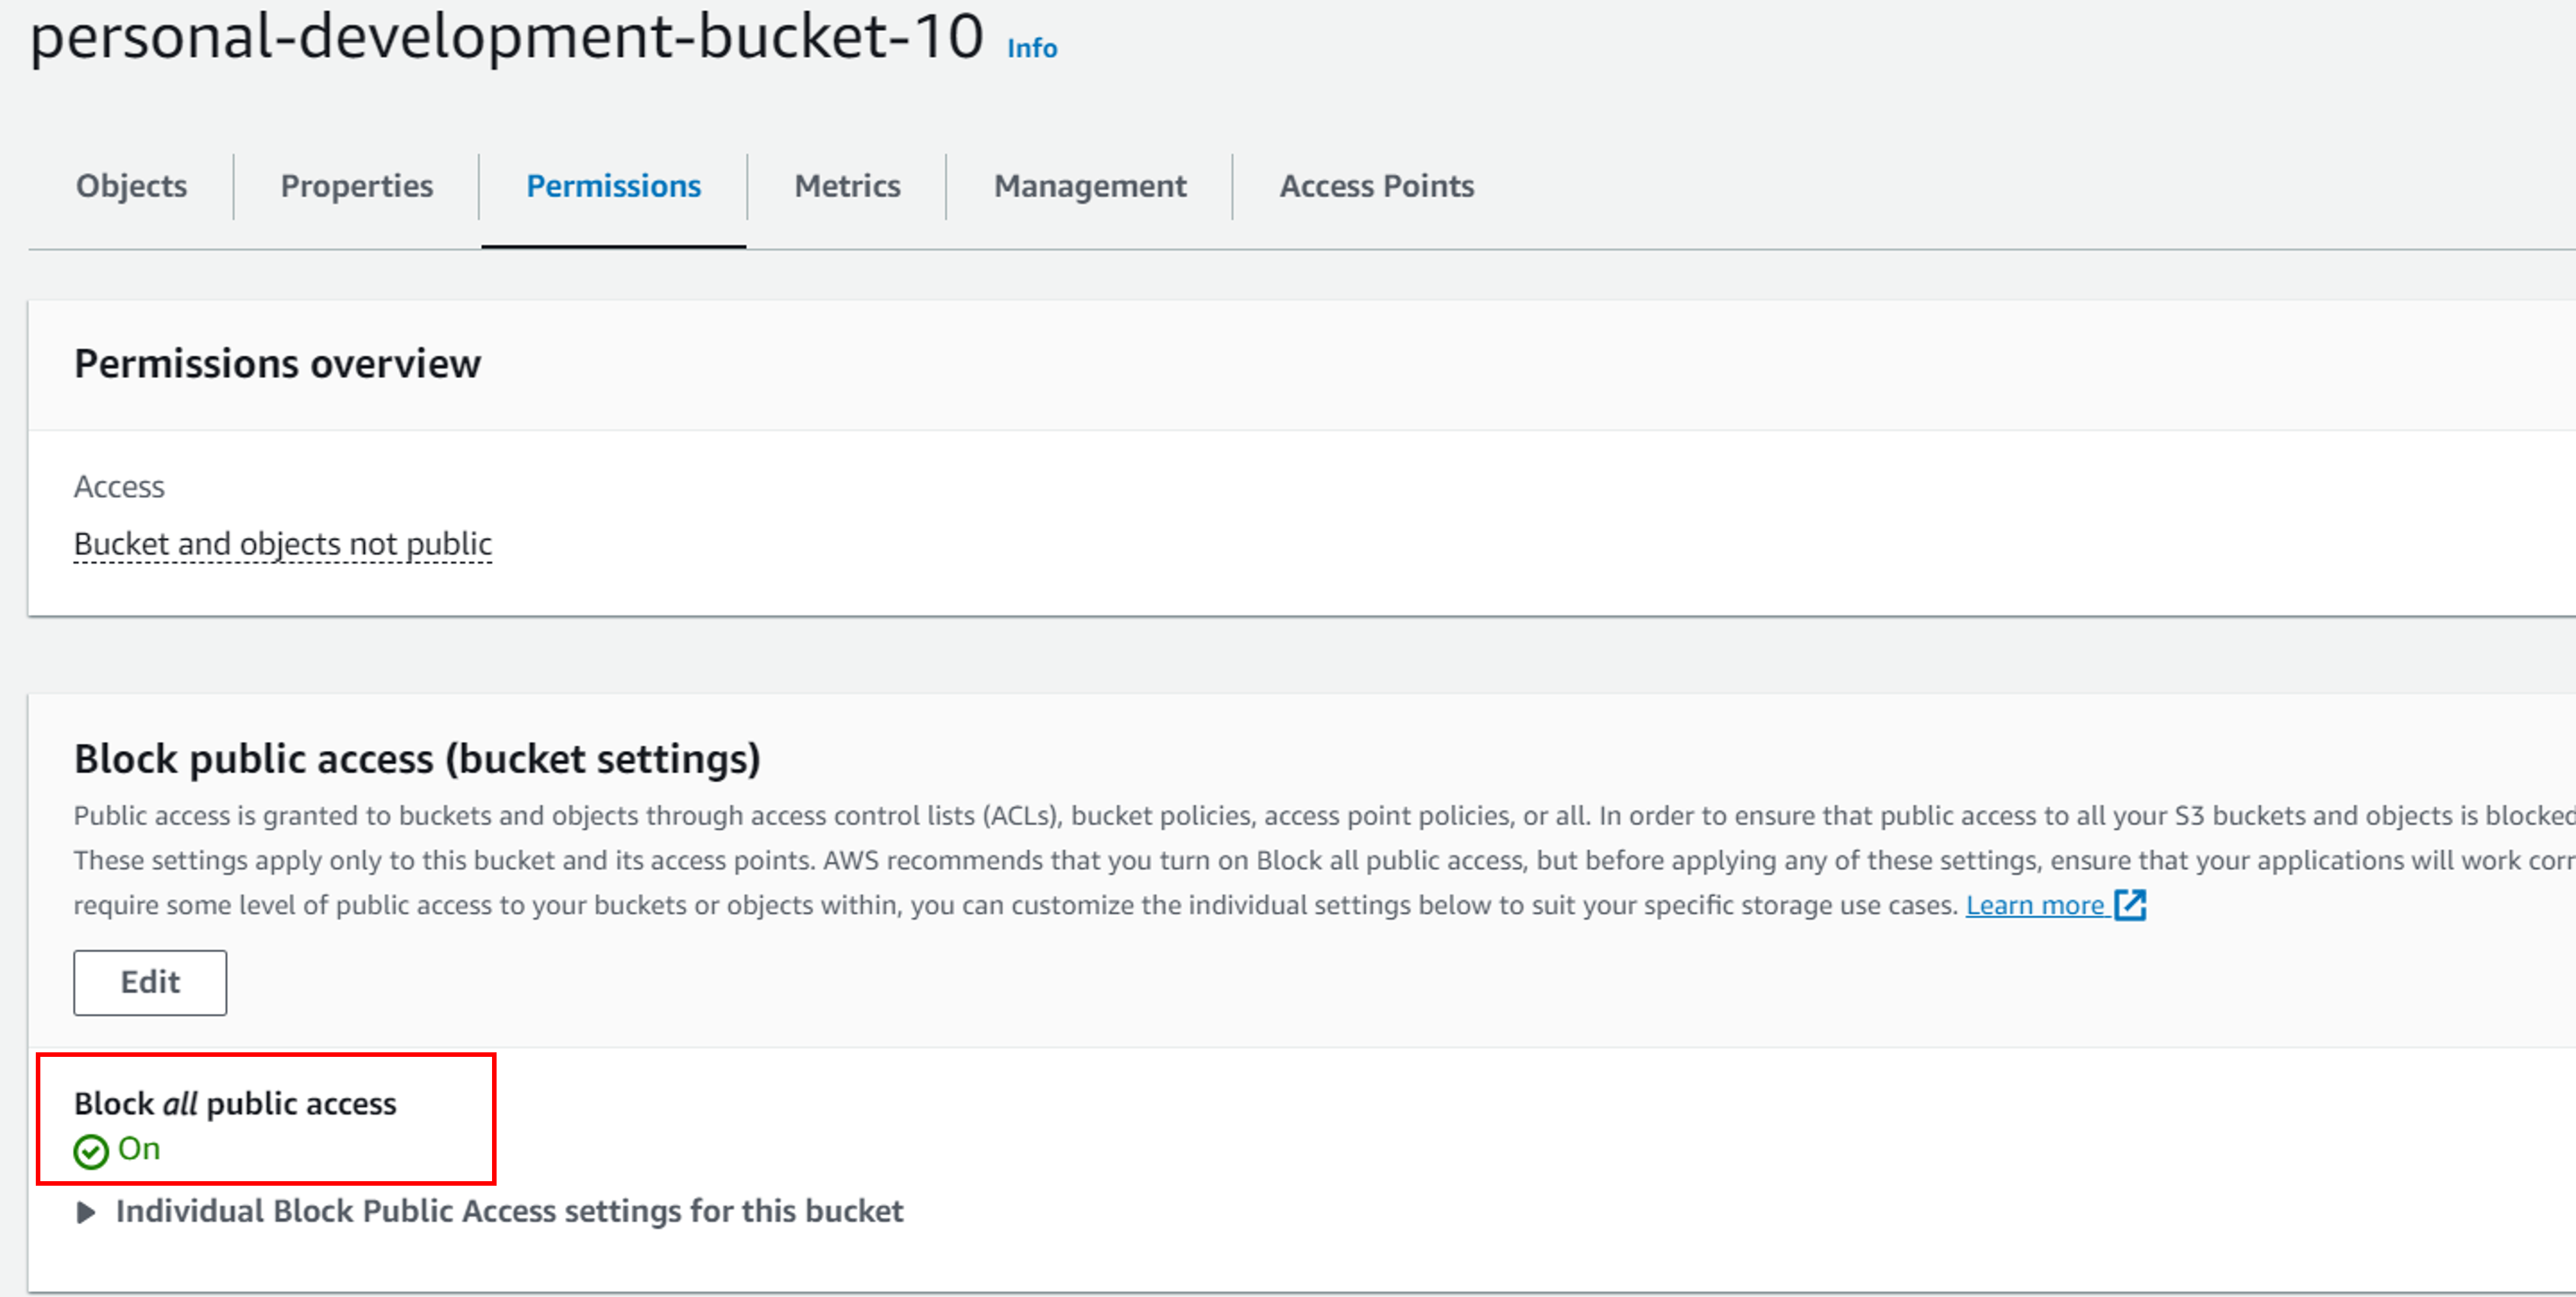Click the Access label under Permissions overview
The height and width of the screenshot is (1297, 2576).
[119, 486]
